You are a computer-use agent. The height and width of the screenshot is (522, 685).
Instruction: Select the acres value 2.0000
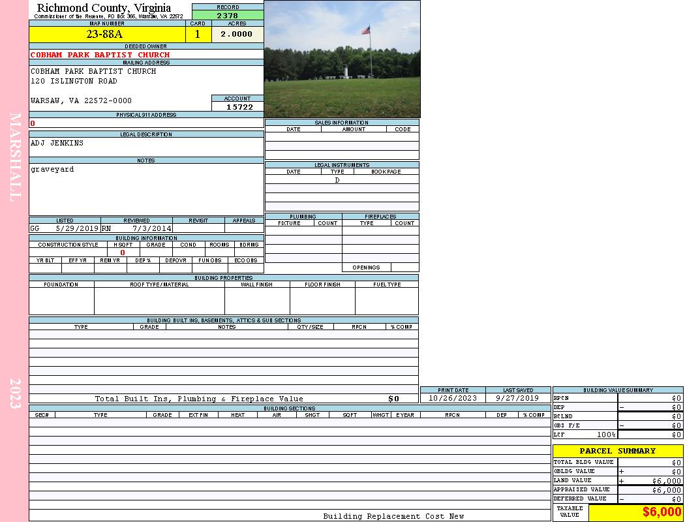click(237, 35)
